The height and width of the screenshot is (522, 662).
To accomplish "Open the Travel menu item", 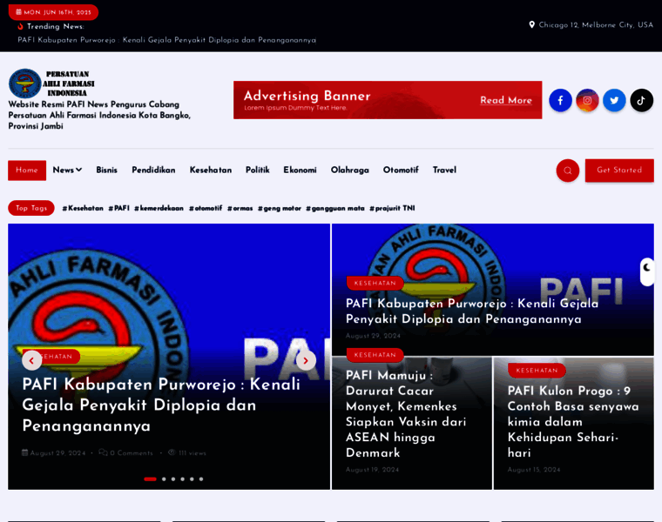I will coord(444,170).
